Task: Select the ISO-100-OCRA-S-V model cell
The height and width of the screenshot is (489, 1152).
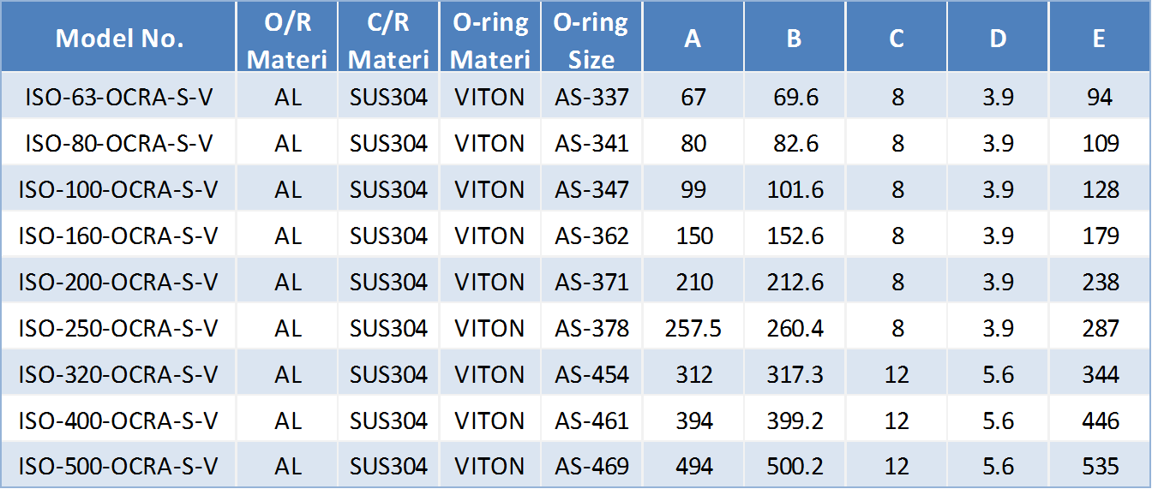Action: point(119,188)
